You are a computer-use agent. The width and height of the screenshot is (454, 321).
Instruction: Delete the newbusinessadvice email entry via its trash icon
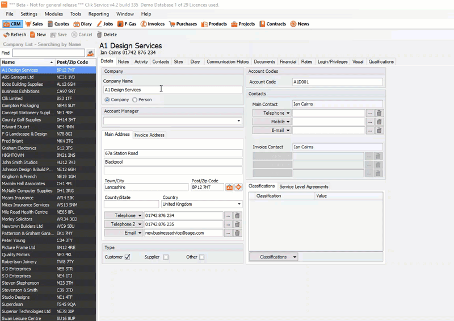coord(237,233)
